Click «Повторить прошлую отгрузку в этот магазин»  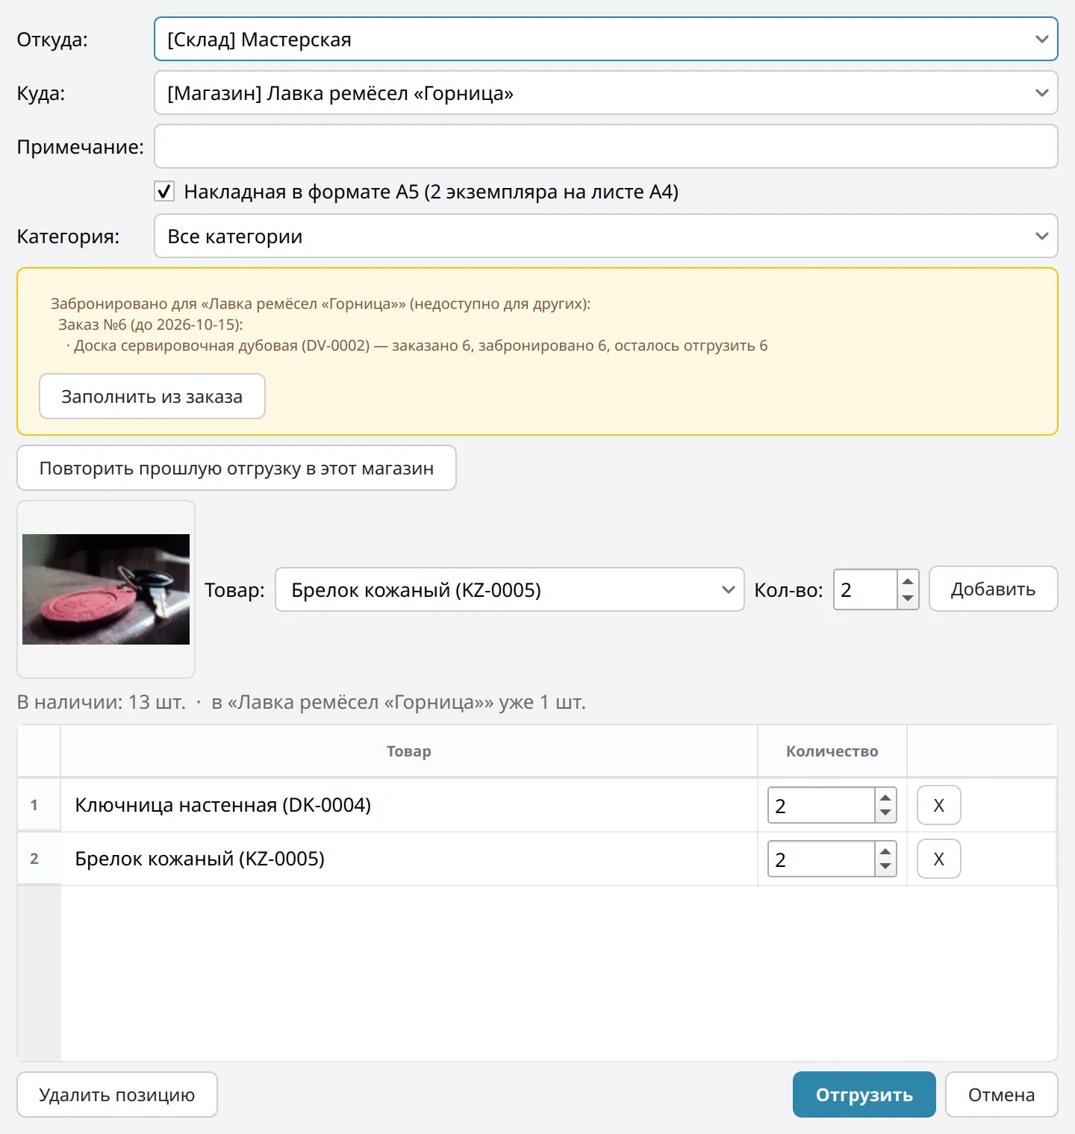coord(237,468)
